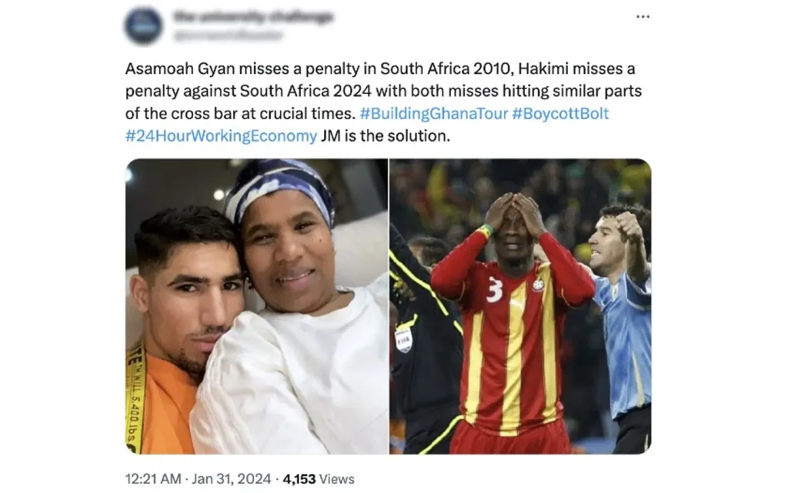This screenshot has height=493, width=788.
Task: Open the left selfie photo of two people
Action: [256, 306]
